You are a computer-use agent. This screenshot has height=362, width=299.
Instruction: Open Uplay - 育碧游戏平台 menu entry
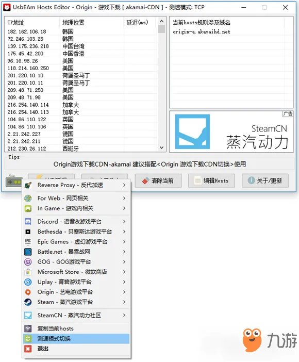point(76,282)
